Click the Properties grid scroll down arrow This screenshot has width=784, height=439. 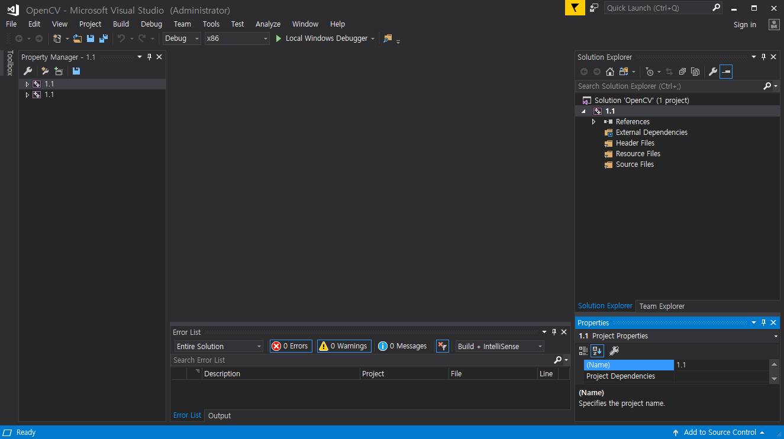774,378
